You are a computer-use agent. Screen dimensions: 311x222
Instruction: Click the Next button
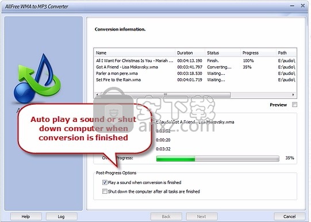click(x=202, y=216)
